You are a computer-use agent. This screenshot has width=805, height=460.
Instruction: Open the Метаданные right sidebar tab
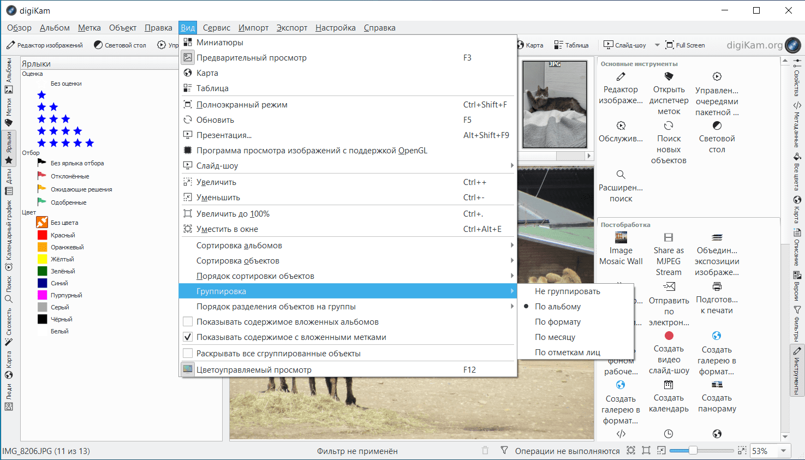pyautogui.click(x=797, y=125)
